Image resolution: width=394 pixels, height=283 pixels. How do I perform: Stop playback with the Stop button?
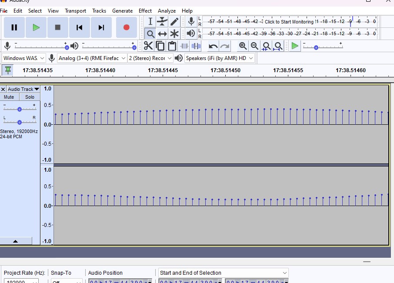click(58, 27)
